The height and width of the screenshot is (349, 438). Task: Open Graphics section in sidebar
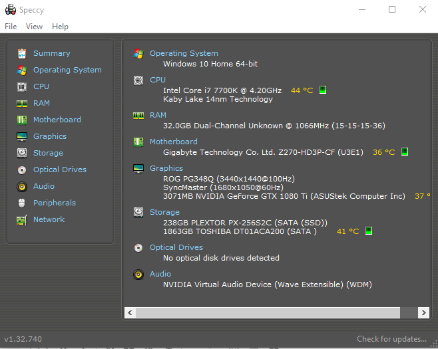[50, 136]
